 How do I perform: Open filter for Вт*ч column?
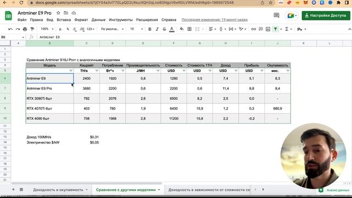coord(123,71)
